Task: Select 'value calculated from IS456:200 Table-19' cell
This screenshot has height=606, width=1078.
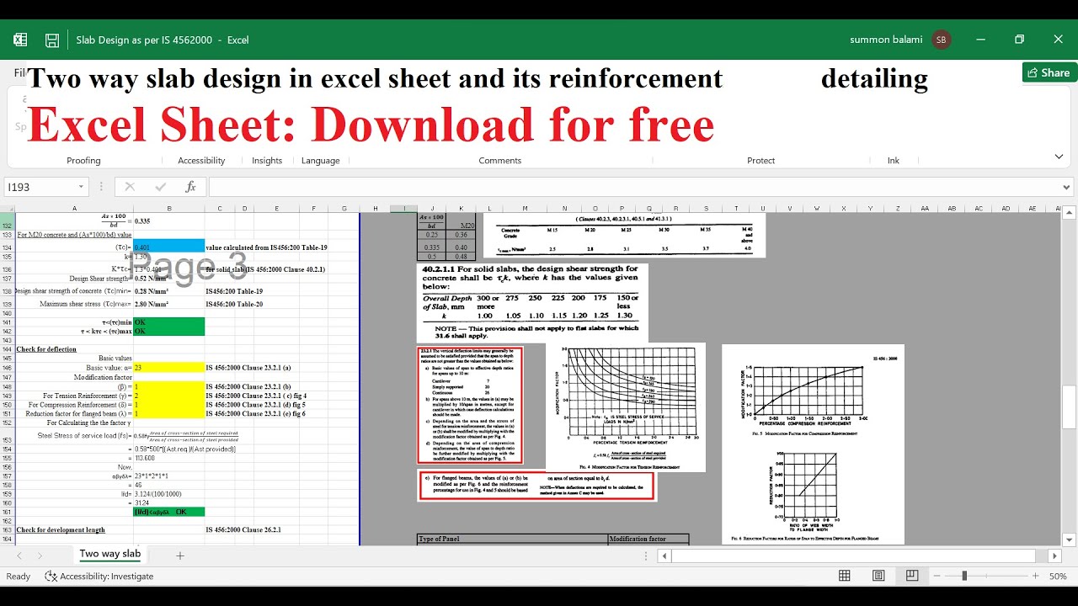Action: pos(266,247)
